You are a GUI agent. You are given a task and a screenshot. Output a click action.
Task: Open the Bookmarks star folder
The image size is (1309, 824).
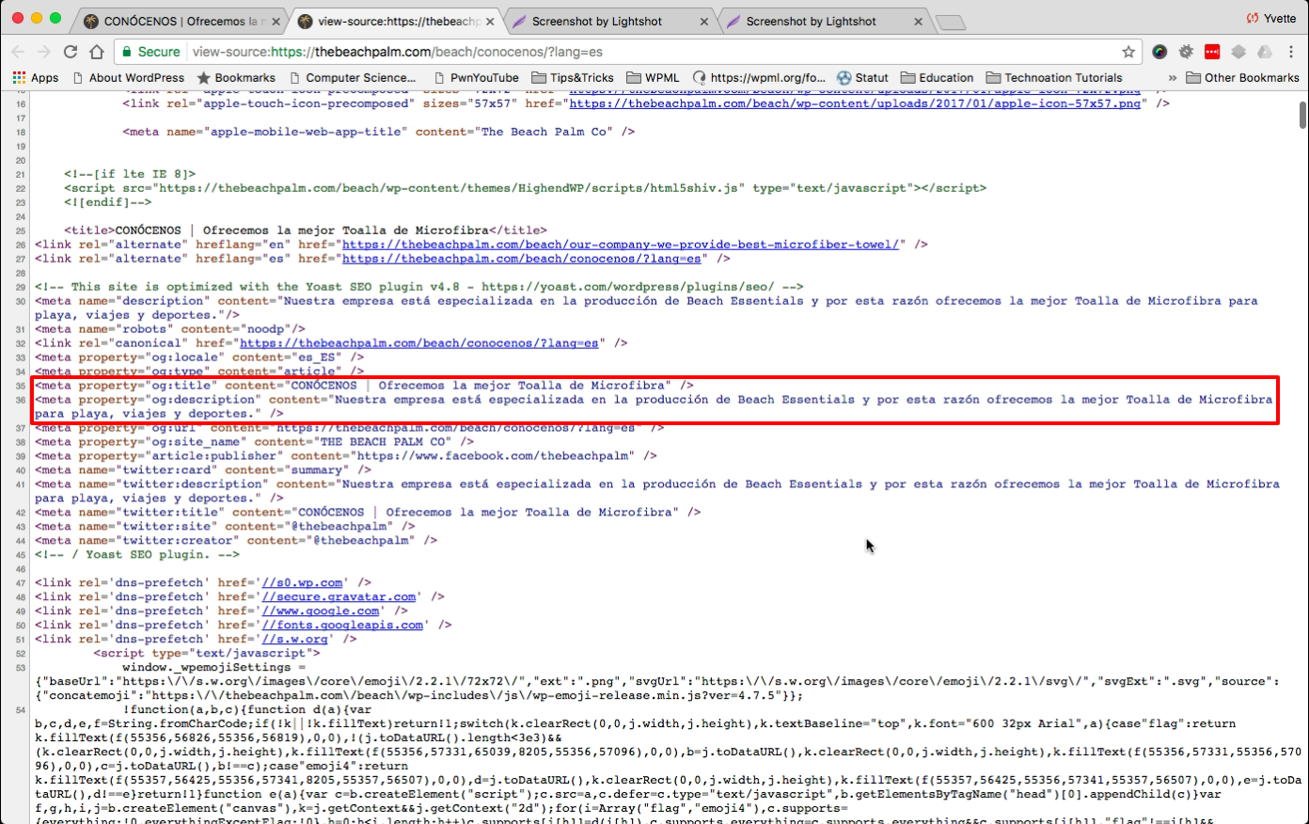coord(236,78)
